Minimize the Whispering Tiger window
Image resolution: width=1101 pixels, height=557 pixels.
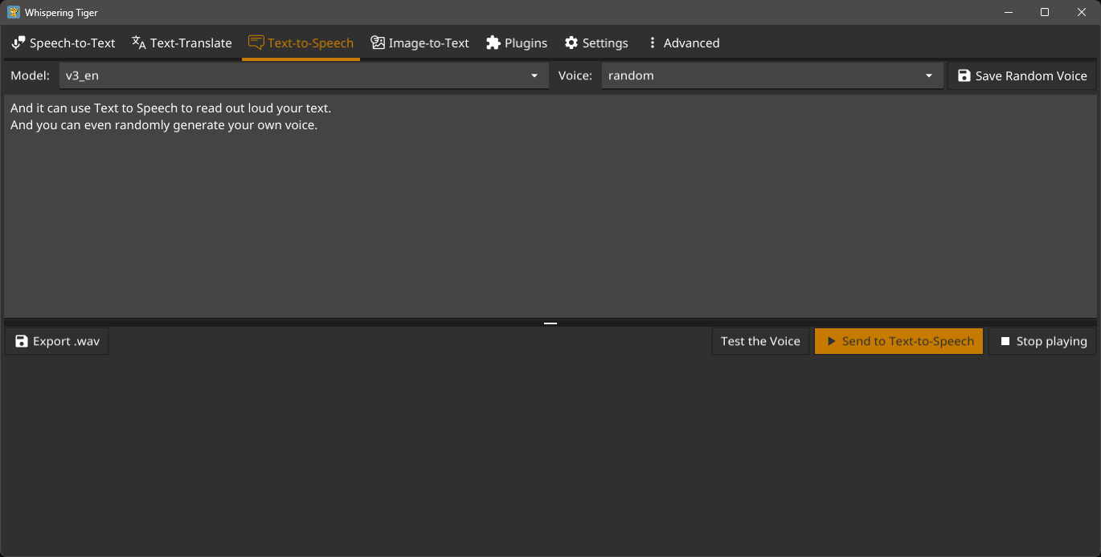click(x=1008, y=12)
